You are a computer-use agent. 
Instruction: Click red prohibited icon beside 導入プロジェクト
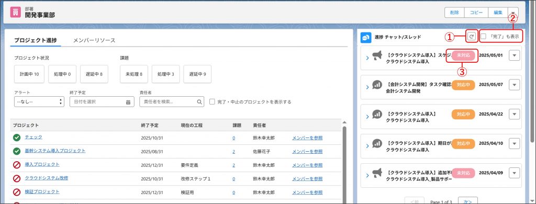(x=17, y=165)
